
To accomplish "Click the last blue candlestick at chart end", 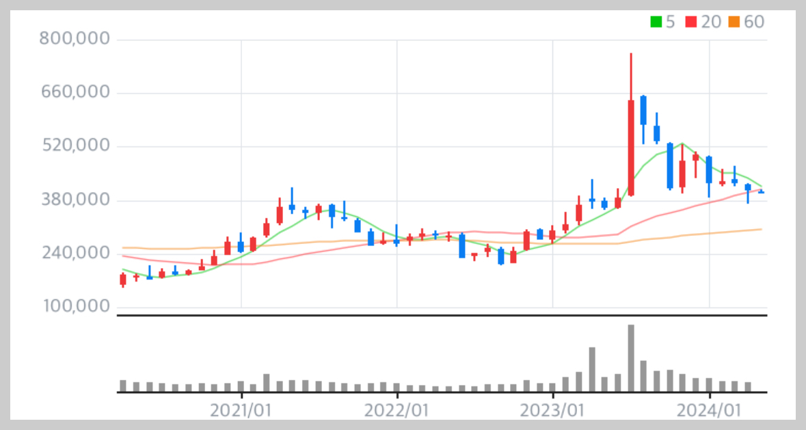I will (761, 191).
